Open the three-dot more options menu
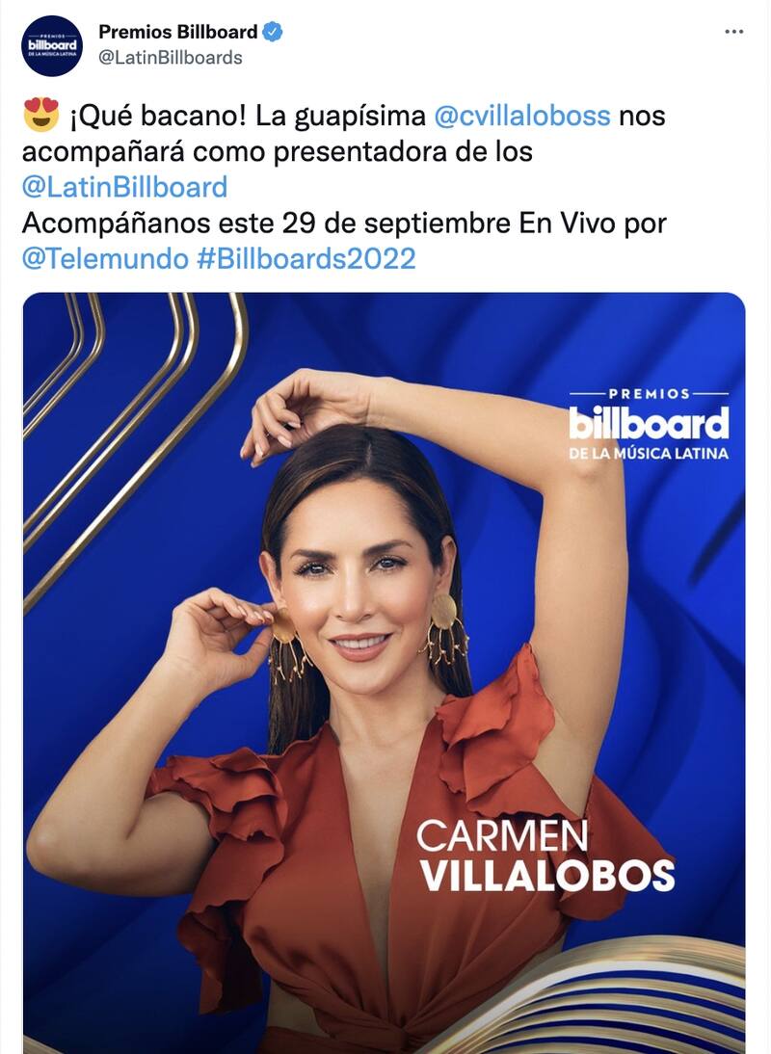This screenshot has width=771, height=1054. [x=734, y=32]
